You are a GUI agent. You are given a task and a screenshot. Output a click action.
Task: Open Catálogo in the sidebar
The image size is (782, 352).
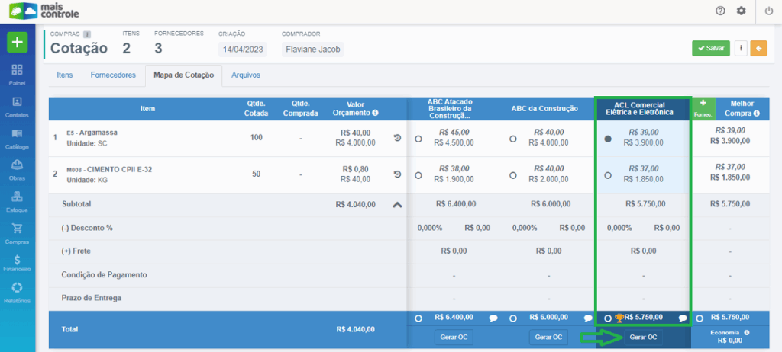click(x=18, y=139)
